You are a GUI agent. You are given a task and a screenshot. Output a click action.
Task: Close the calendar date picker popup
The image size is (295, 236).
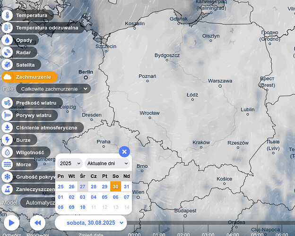pos(124,152)
